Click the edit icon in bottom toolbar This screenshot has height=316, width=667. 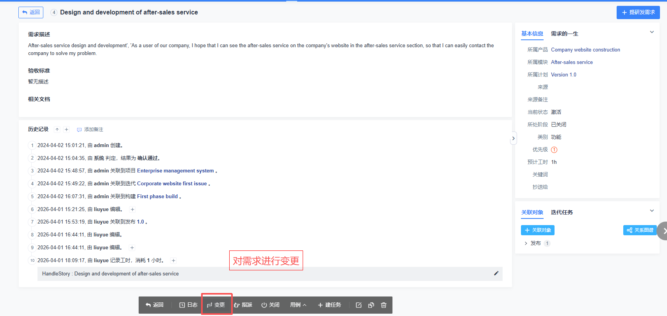pos(358,305)
